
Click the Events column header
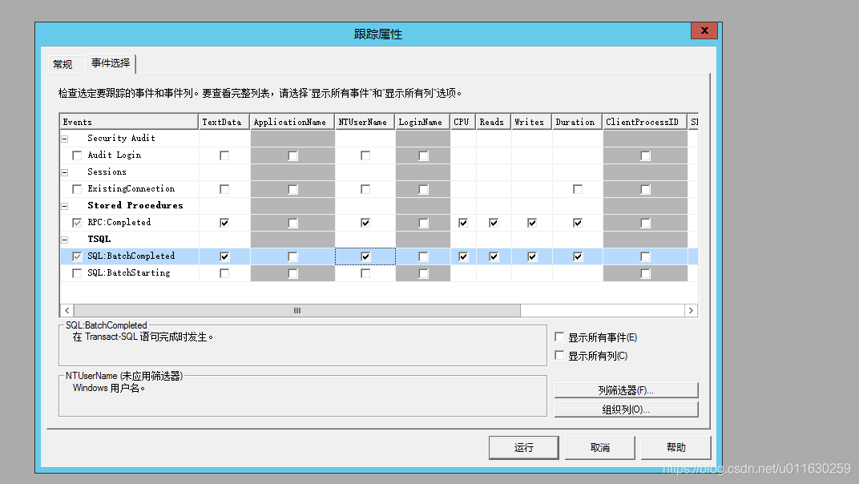[129, 123]
